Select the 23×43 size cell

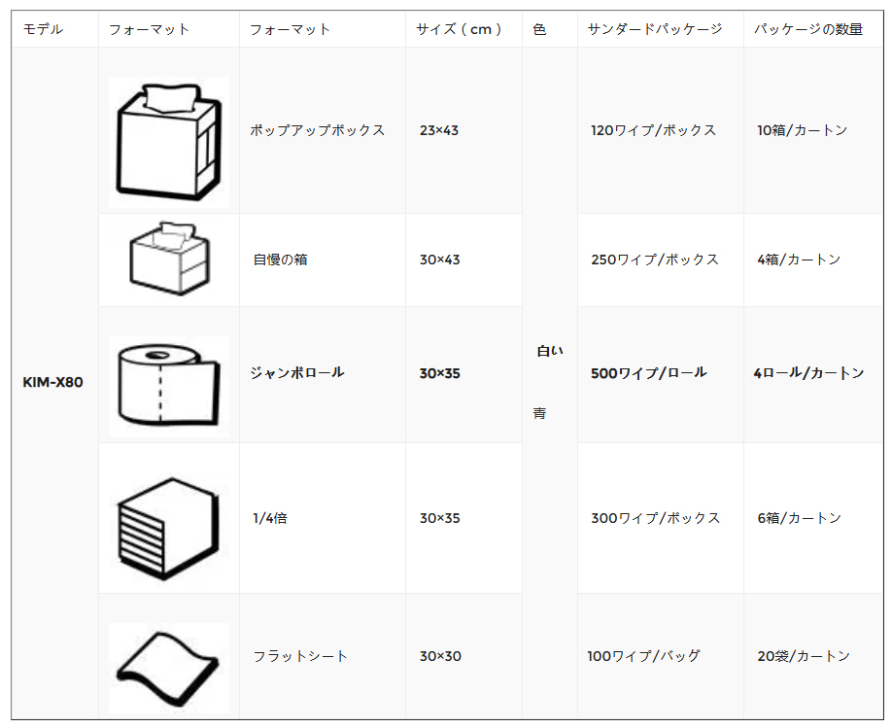439,130
